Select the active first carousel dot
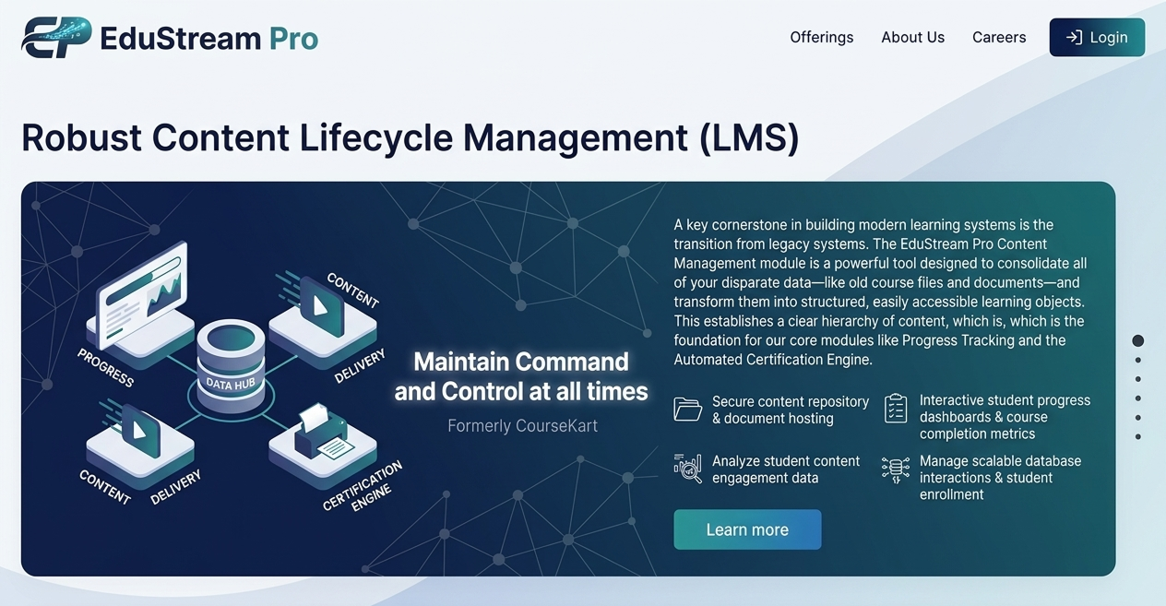 pyautogui.click(x=1138, y=340)
